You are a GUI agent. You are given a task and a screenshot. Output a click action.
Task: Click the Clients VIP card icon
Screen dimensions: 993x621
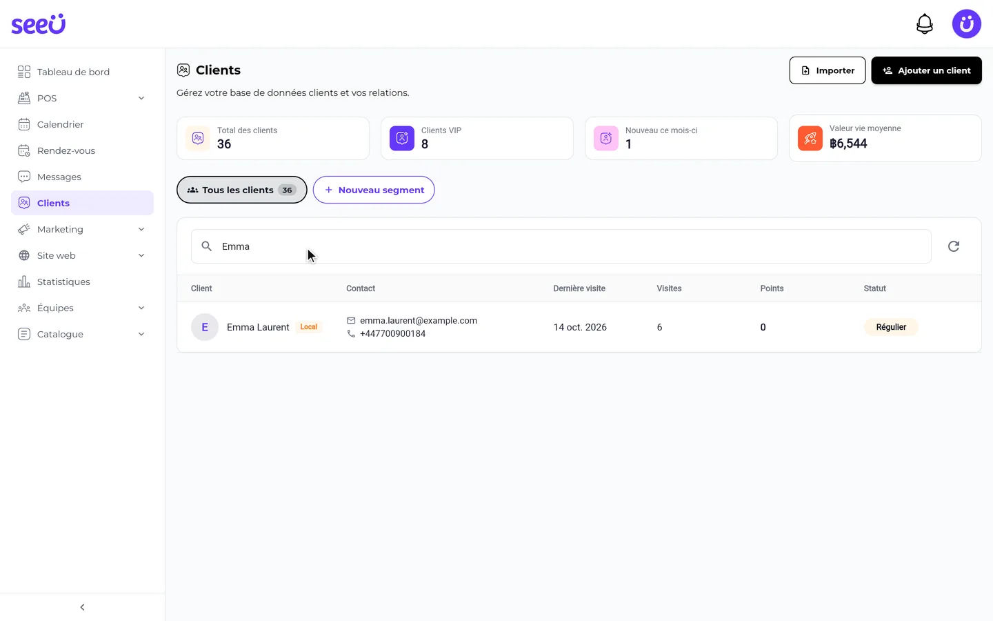pyautogui.click(x=402, y=138)
